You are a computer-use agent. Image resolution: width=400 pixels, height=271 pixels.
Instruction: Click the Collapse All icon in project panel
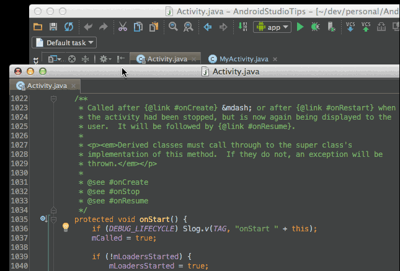click(85, 59)
